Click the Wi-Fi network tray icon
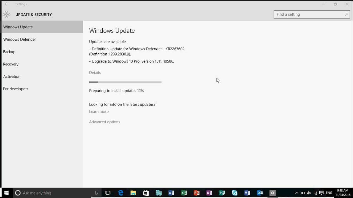This screenshot has height=198, width=353. click(x=315, y=193)
